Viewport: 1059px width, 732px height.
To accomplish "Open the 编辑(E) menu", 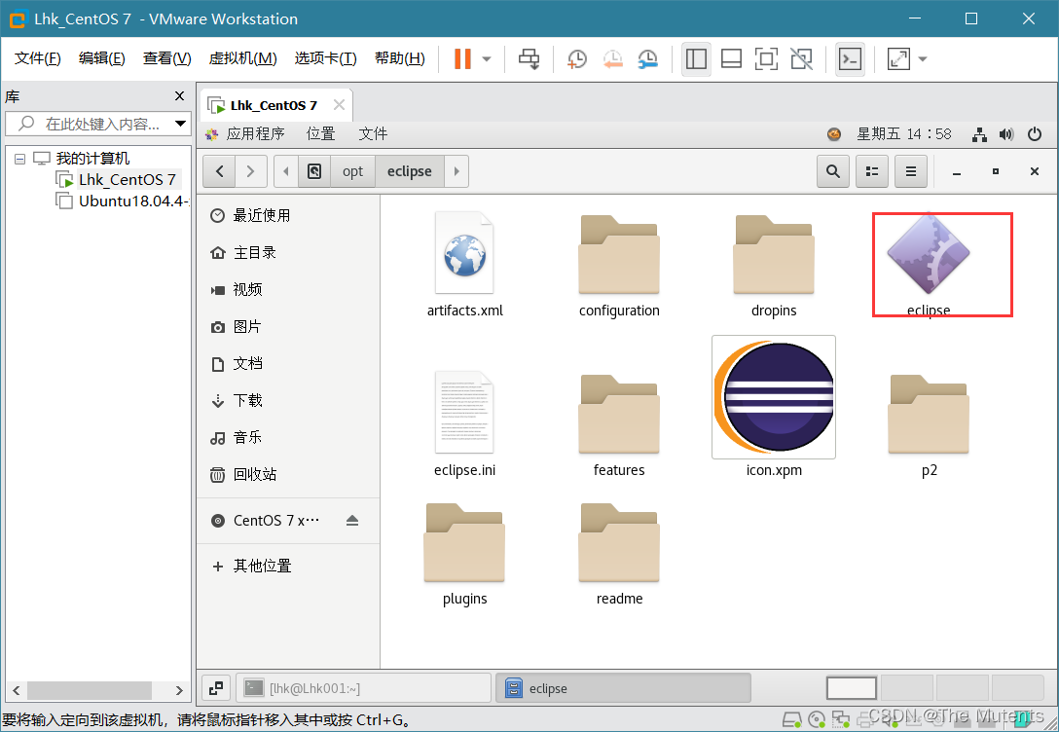I will pyautogui.click(x=102, y=58).
